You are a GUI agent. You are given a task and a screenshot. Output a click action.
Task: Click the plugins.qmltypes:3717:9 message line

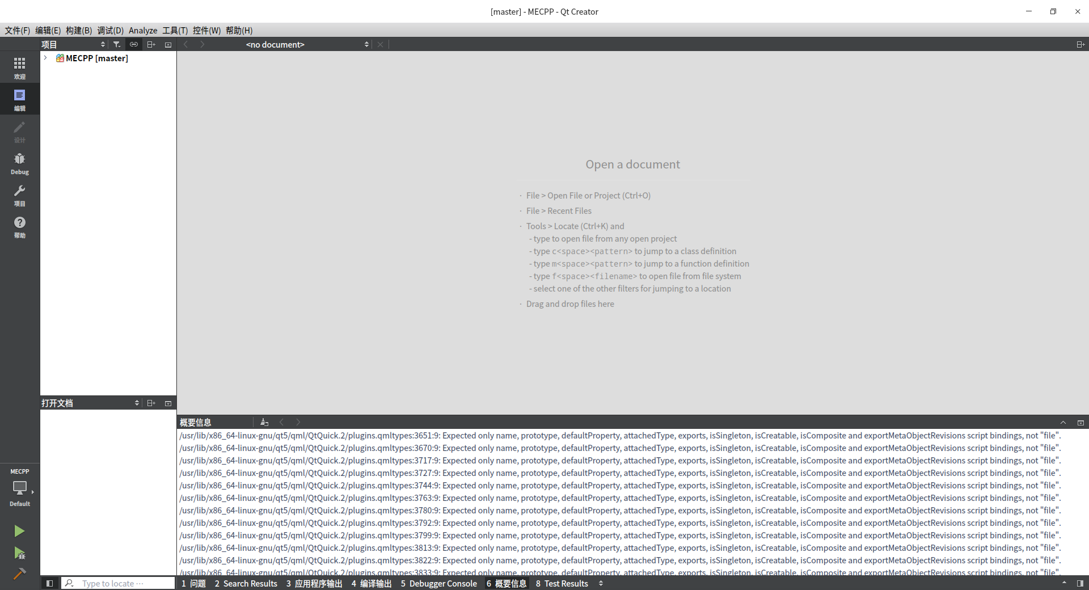coord(620,461)
